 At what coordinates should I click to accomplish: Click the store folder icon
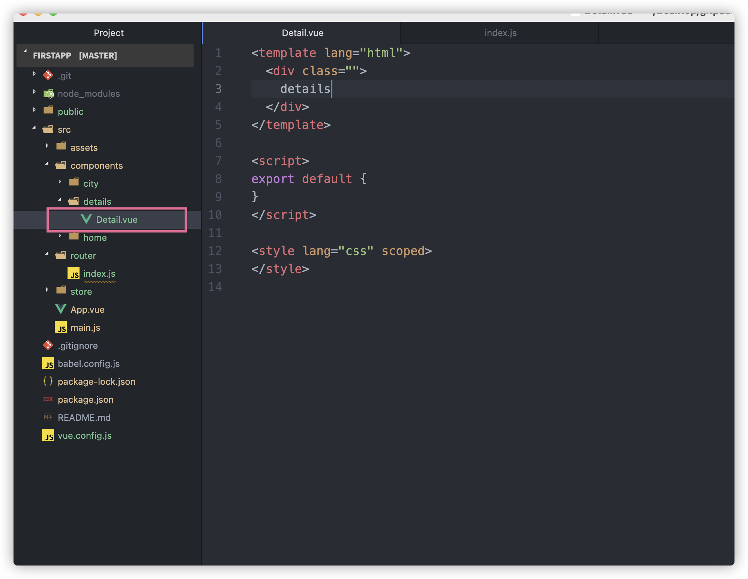(61, 290)
